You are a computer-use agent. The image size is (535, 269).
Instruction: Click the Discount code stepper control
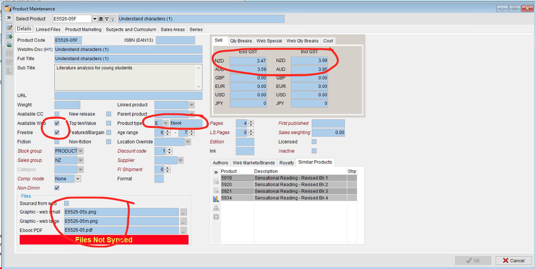click(170, 151)
